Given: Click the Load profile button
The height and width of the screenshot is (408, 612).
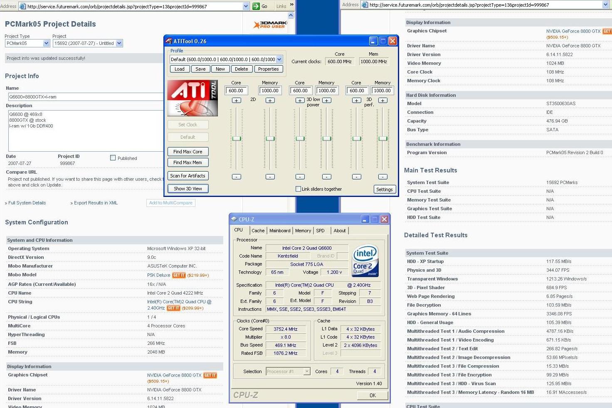Looking at the screenshot, I should [180, 69].
